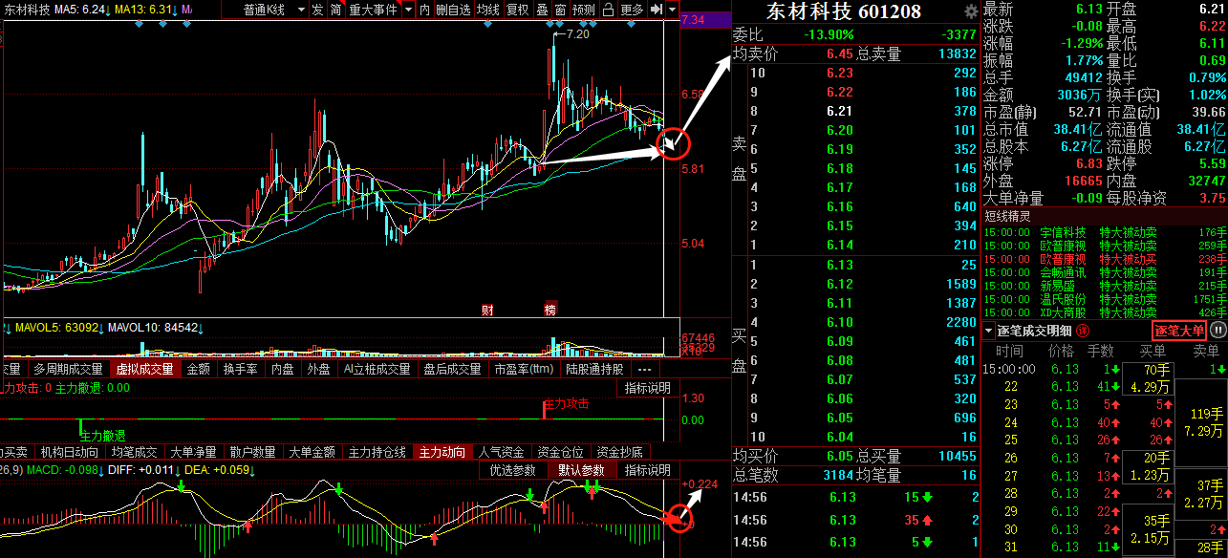1228x558 pixels.
Task: Select the 大单净量 indicator tab
Action: coord(192,452)
